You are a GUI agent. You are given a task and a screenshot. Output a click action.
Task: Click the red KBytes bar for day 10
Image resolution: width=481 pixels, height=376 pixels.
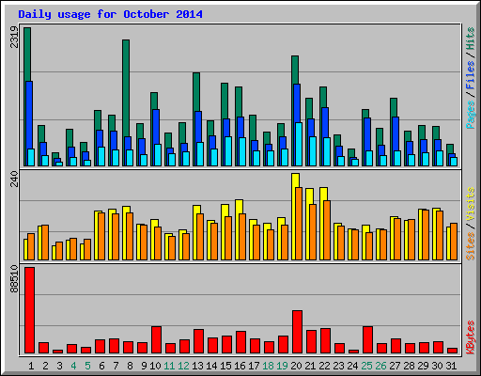157,339
